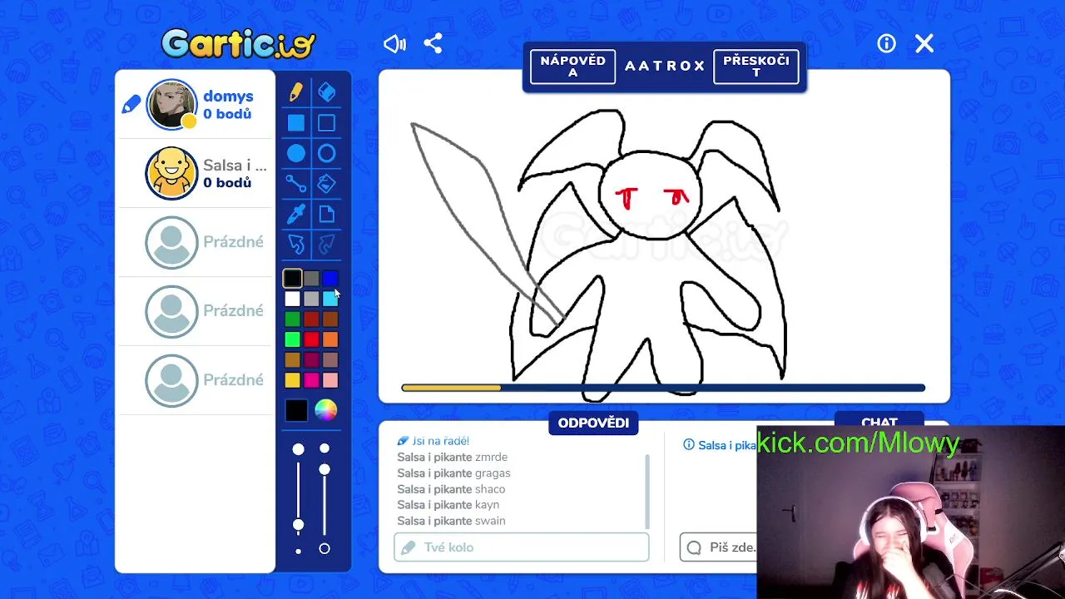
Task: Open the room info icon
Action: click(886, 43)
